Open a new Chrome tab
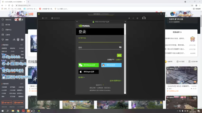The width and height of the screenshot is (202, 113). point(28,2)
